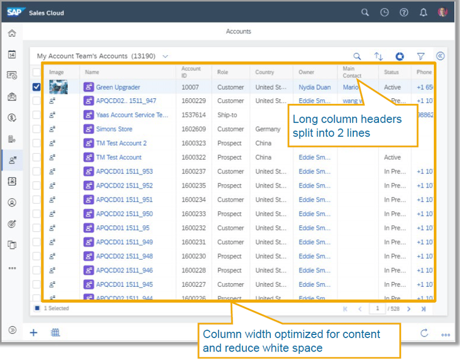Open the Simons Store account link
Viewport: 460px width, 360px height.
coord(114,129)
